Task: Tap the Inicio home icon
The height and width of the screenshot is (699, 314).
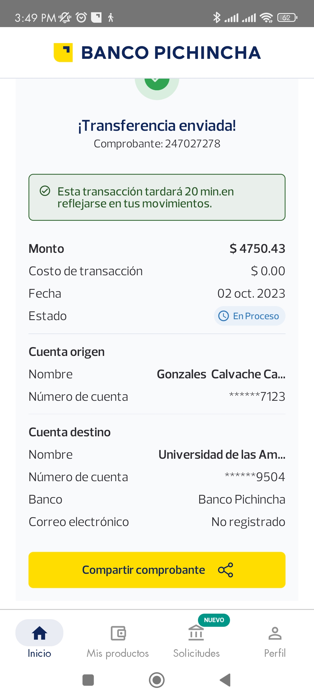Action: tap(40, 633)
